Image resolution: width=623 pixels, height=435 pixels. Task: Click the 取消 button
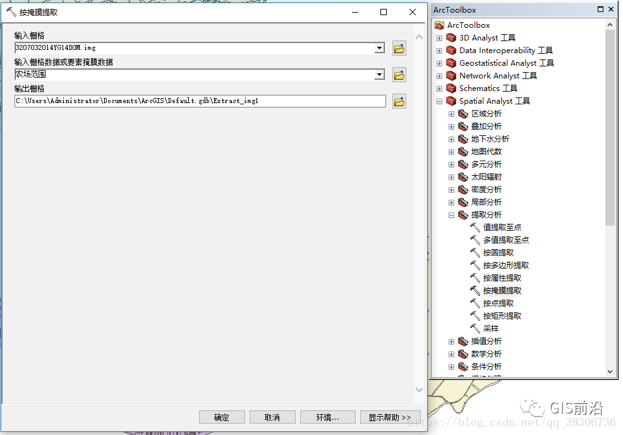[x=272, y=417]
